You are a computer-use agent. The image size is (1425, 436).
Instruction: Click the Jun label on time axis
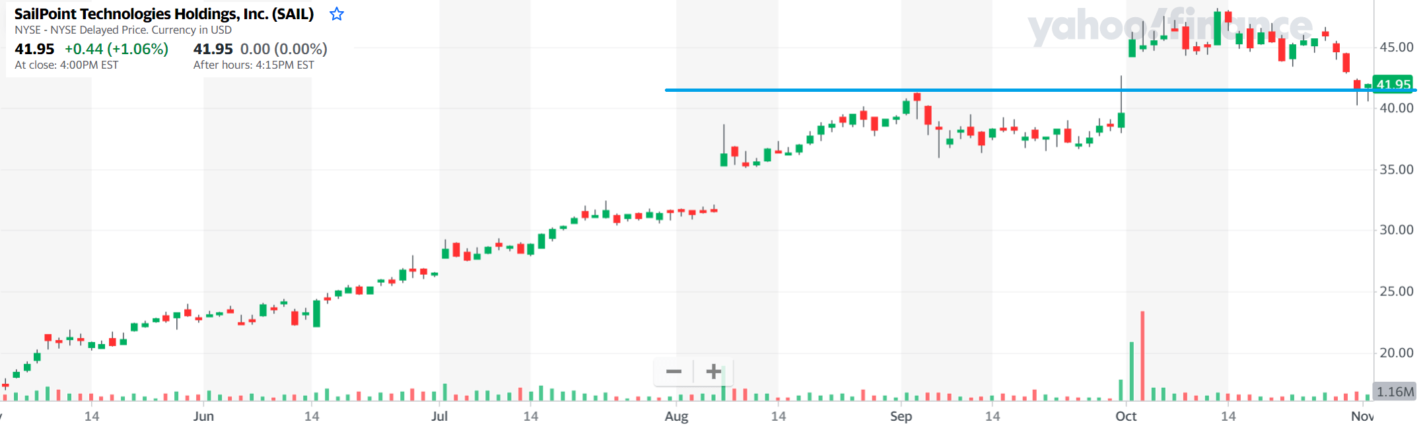point(203,416)
